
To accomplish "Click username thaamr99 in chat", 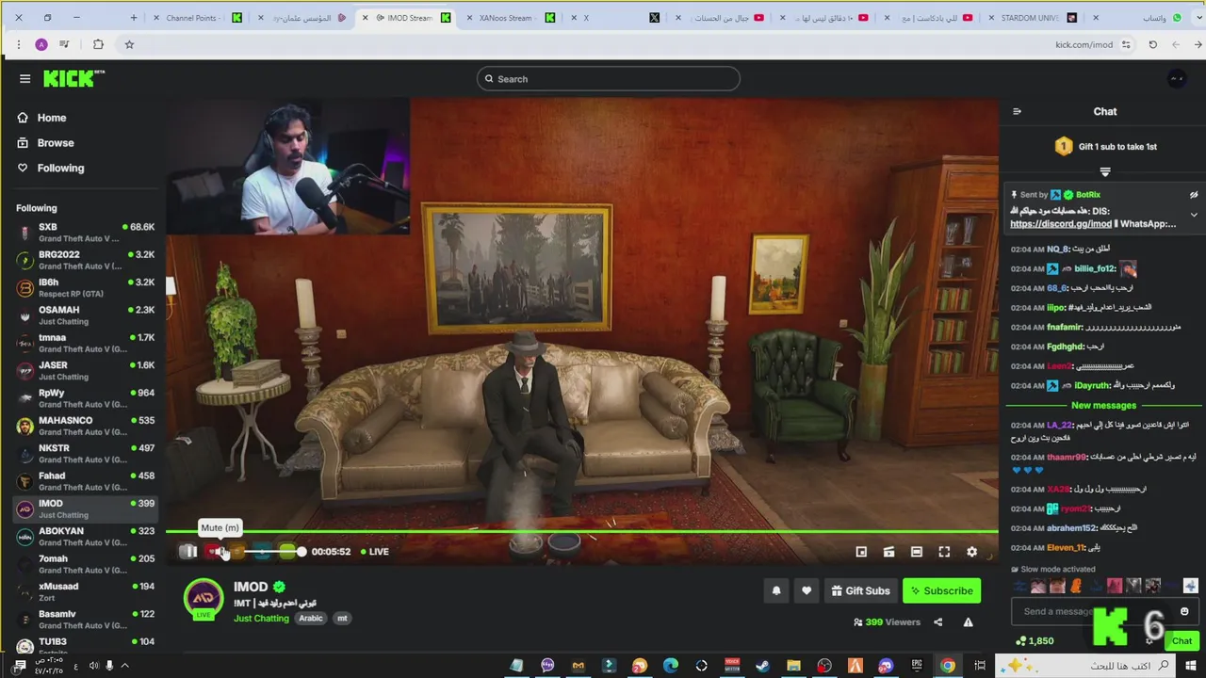I will [1067, 458].
